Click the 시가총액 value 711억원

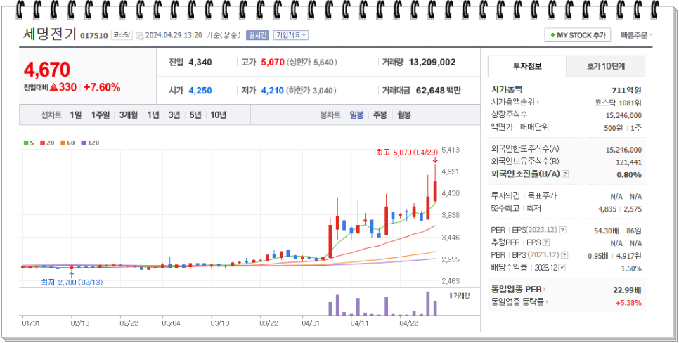pyautogui.click(x=627, y=90)
